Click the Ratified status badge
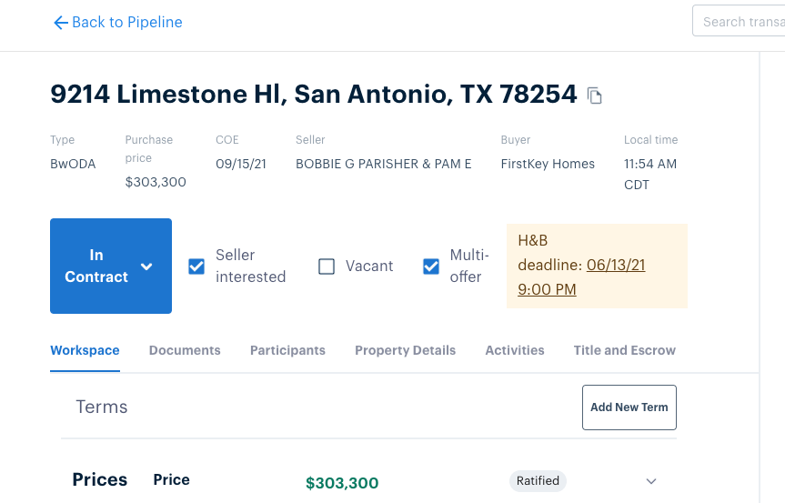The image size is (785, 503). [x=538, y=481]
